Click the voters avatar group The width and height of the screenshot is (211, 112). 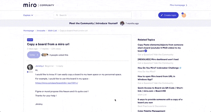tap(45, 55)
